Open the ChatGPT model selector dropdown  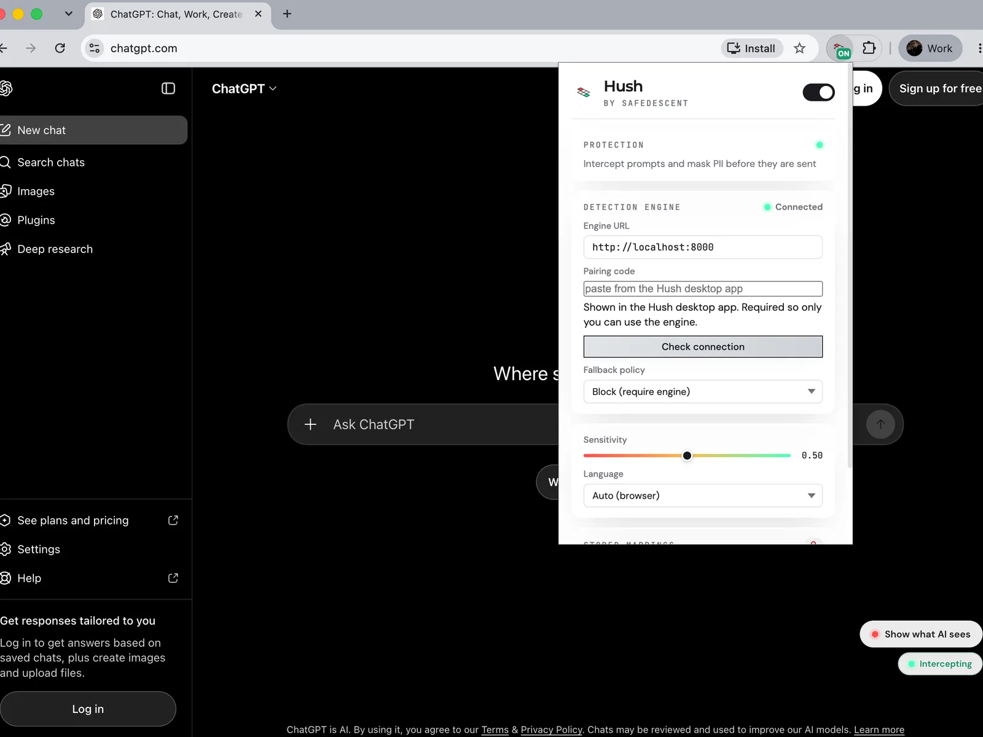(x=244, y=89)
